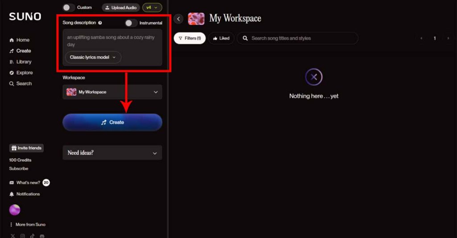The image size is (457, 238).
Task: Open the v4 model version dropdown
Action: (152, 8)
